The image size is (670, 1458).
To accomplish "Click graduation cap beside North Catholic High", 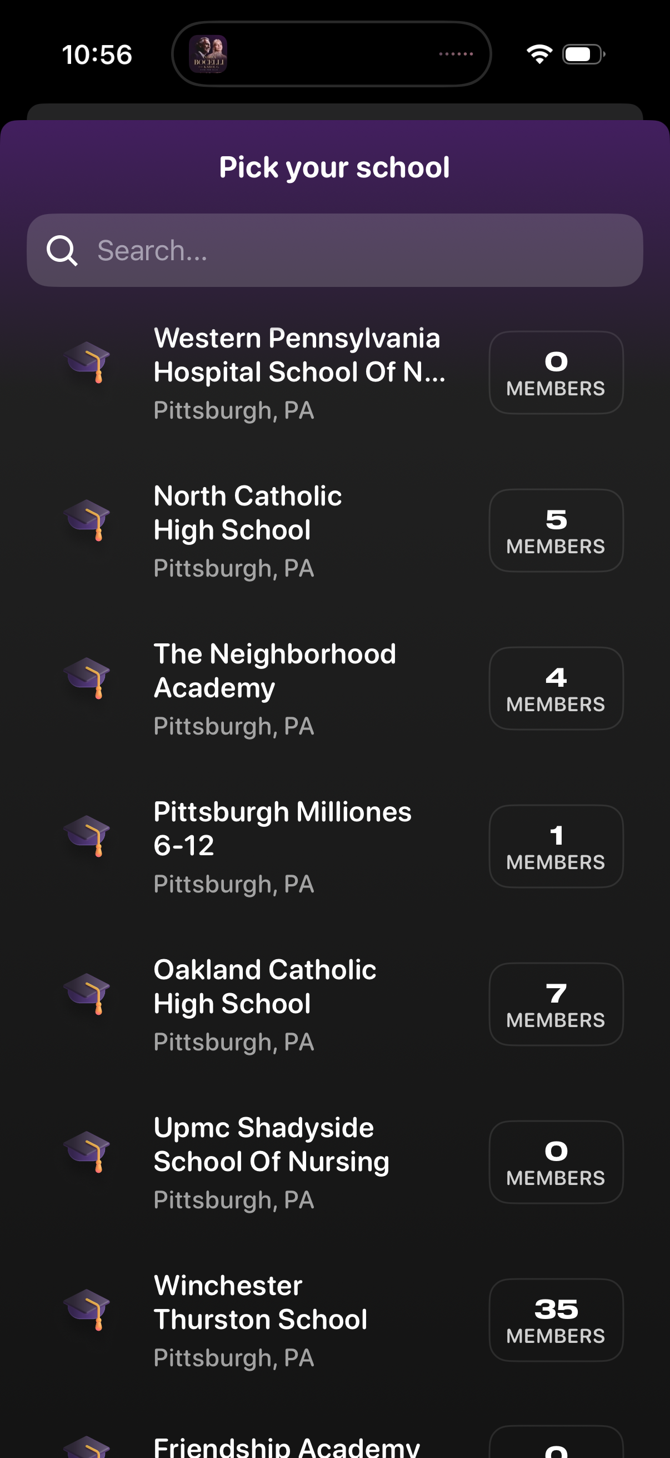I will pyautogui.click(x=88, y=519).
